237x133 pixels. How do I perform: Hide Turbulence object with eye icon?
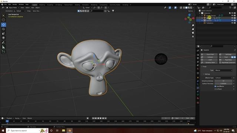pyautogui.click(x=232, y=23)
